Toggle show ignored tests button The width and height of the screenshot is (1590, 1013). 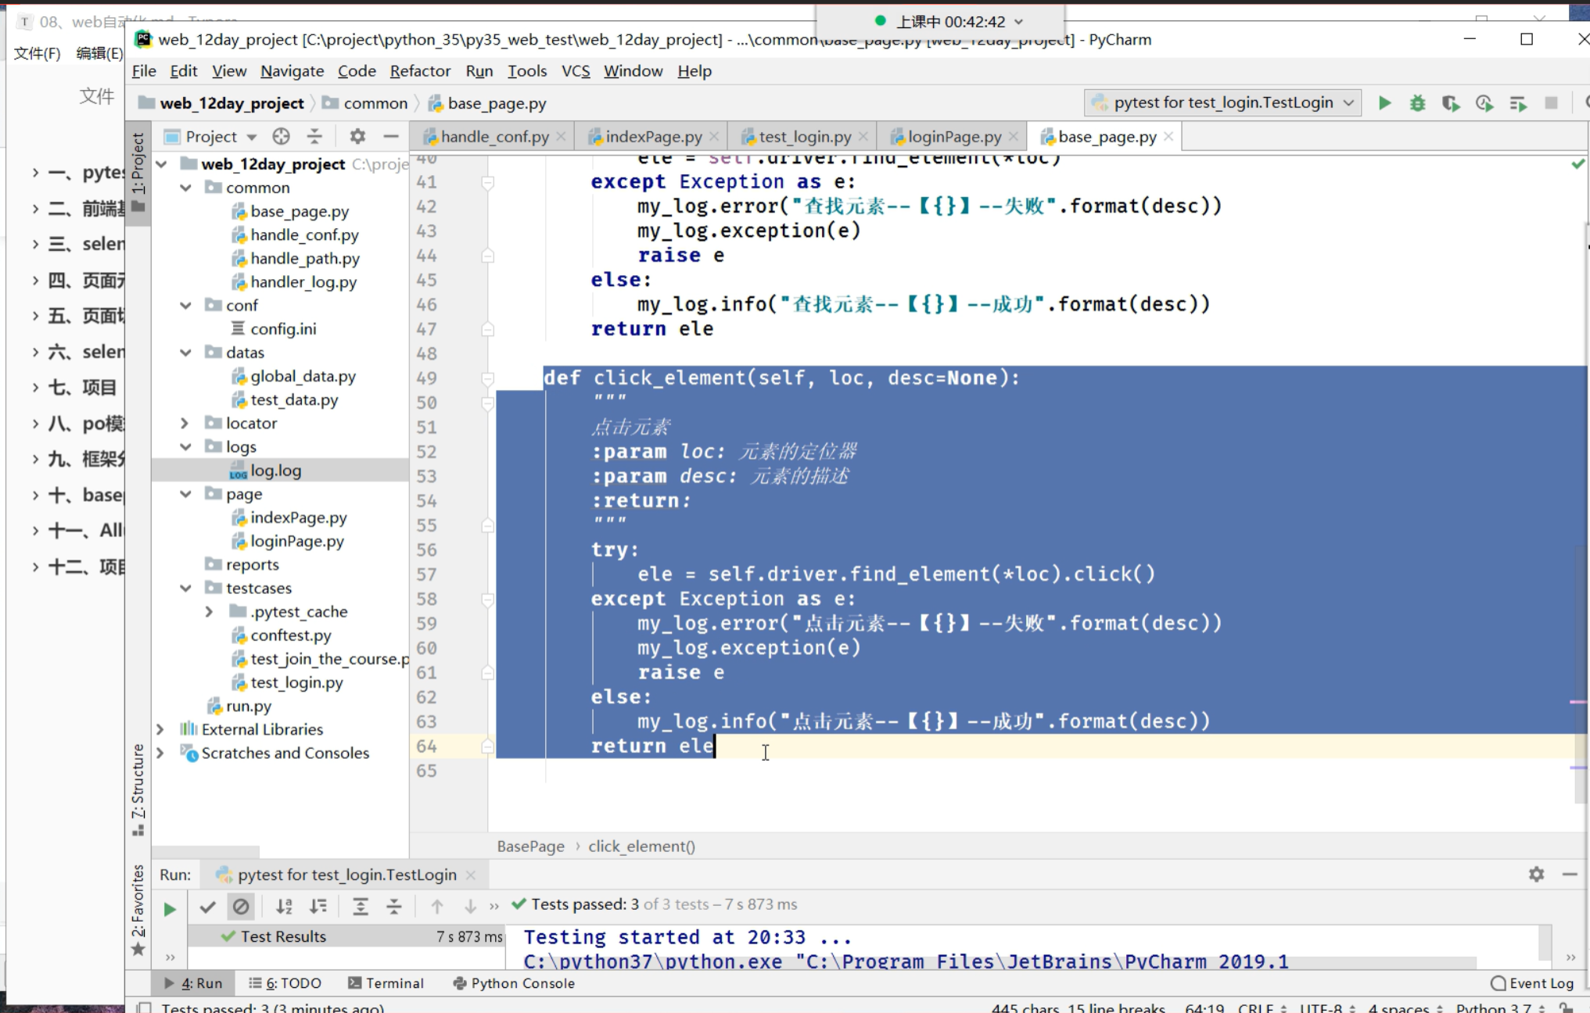(x=241, y=907)
